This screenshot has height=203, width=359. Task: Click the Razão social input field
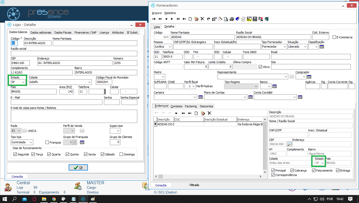tap(74, 54)
